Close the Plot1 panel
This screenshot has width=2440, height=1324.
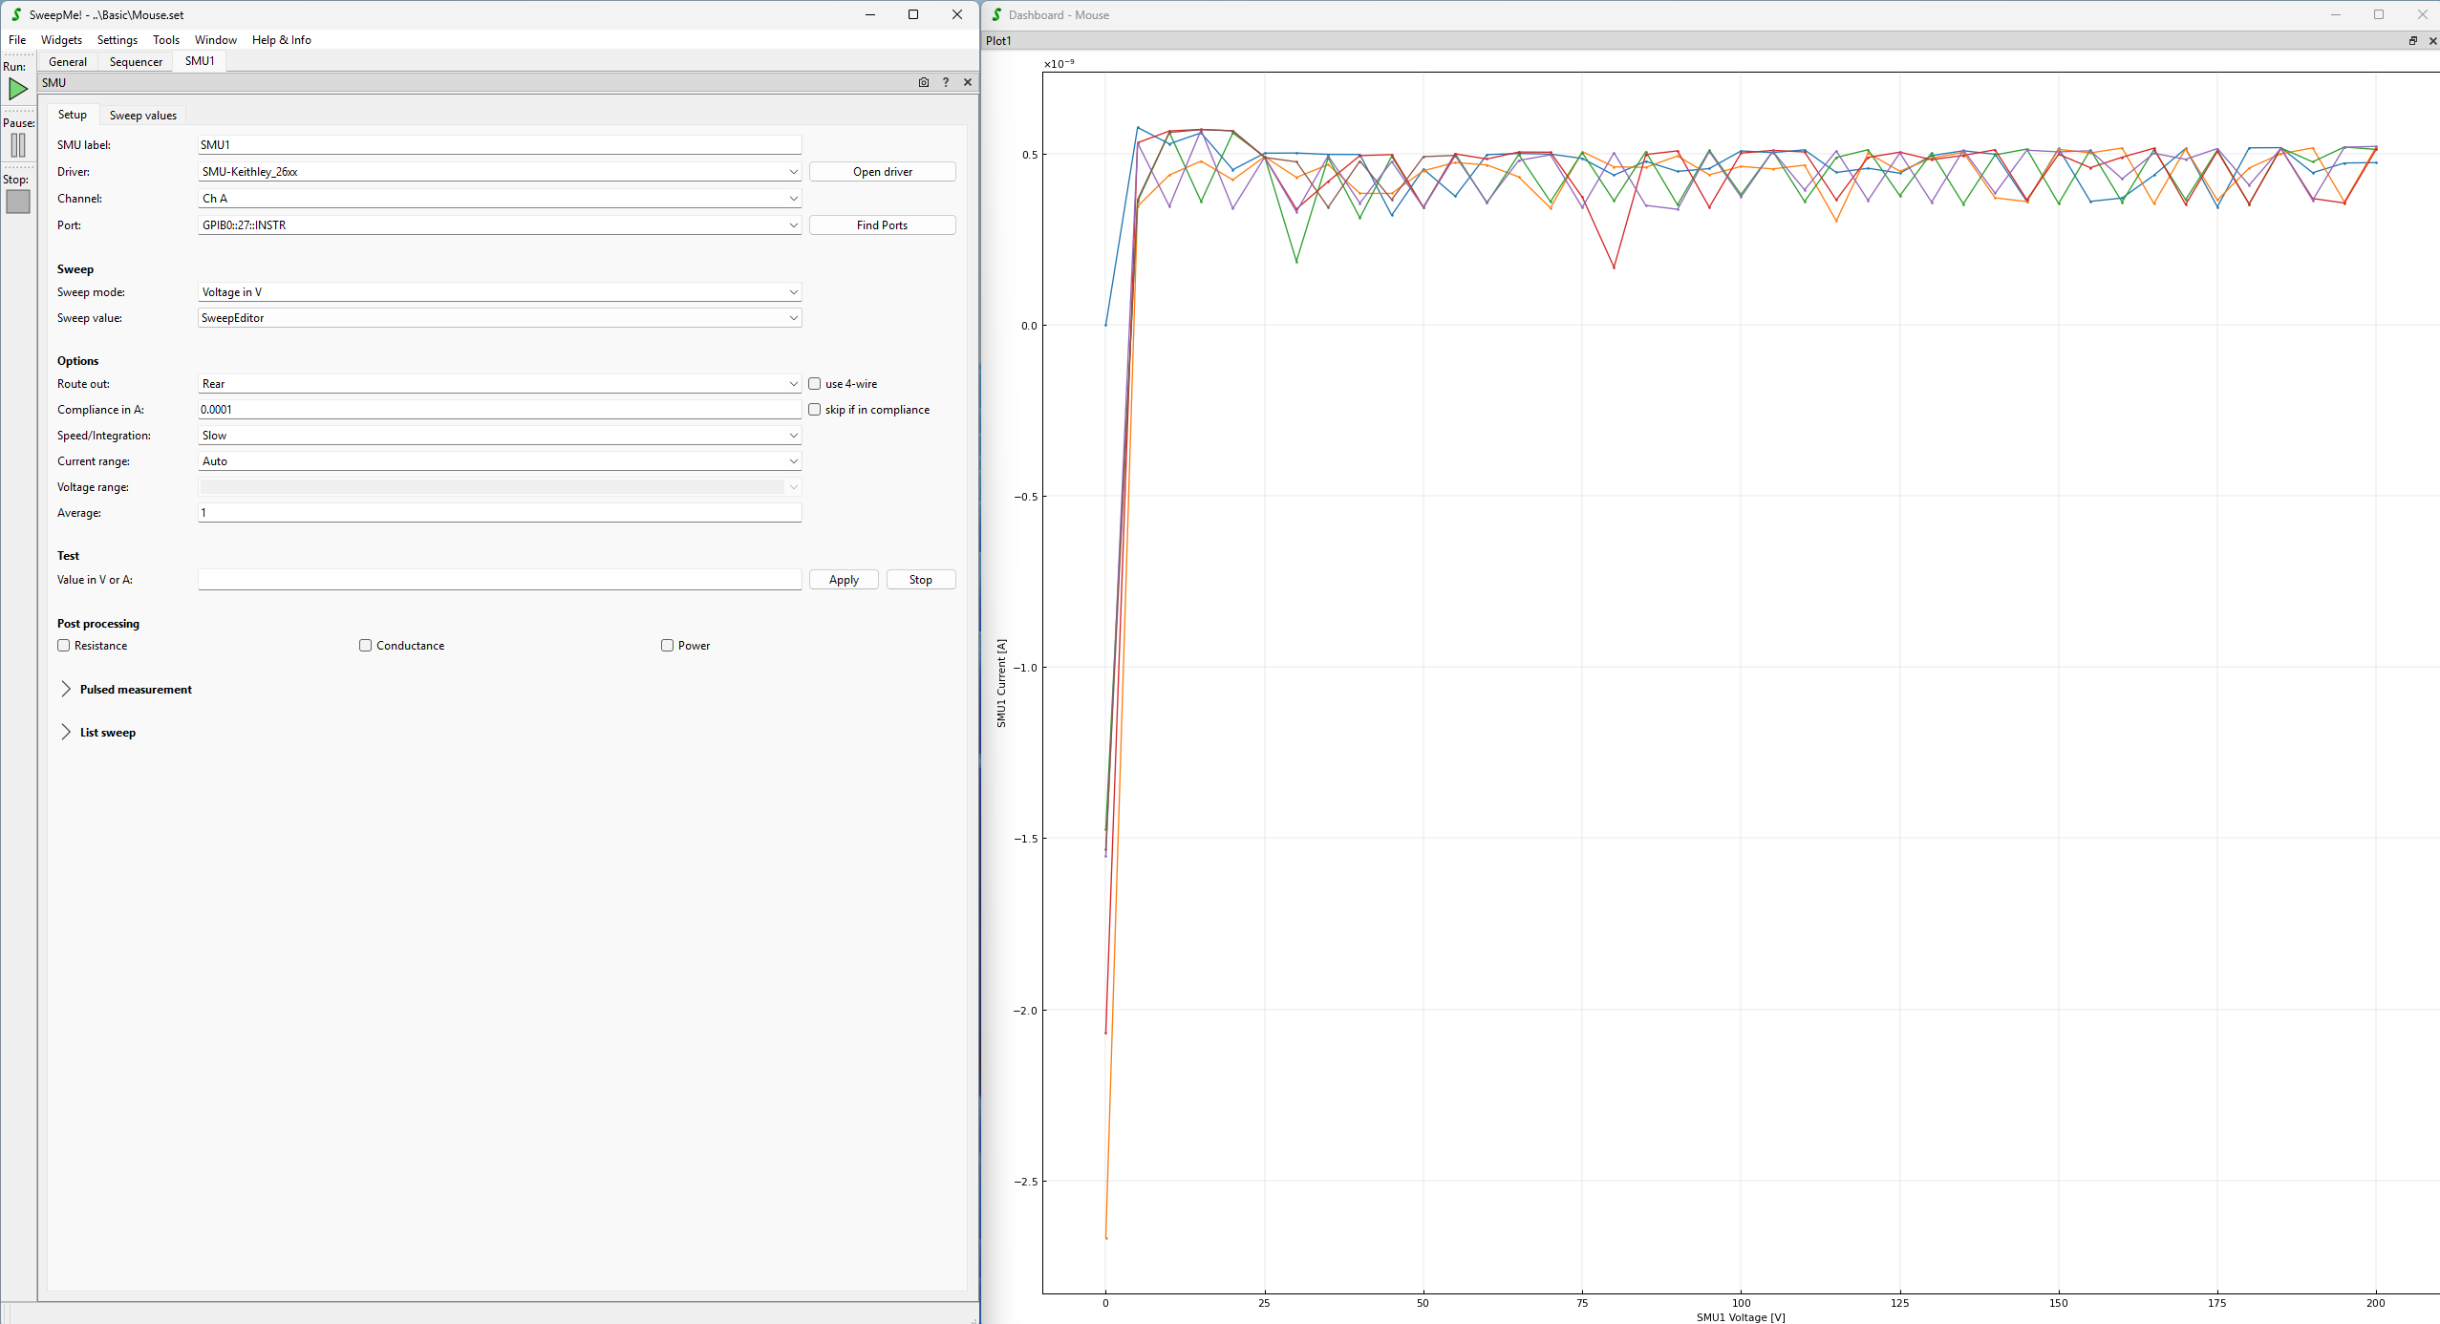click(2432, 41)
